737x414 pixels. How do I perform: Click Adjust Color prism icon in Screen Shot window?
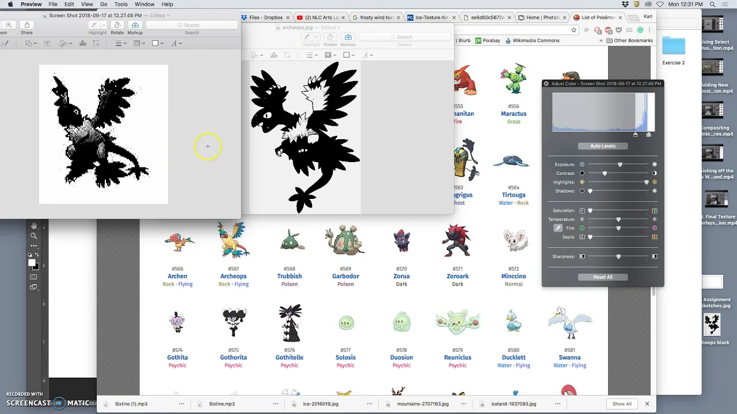tap(82, 43)
